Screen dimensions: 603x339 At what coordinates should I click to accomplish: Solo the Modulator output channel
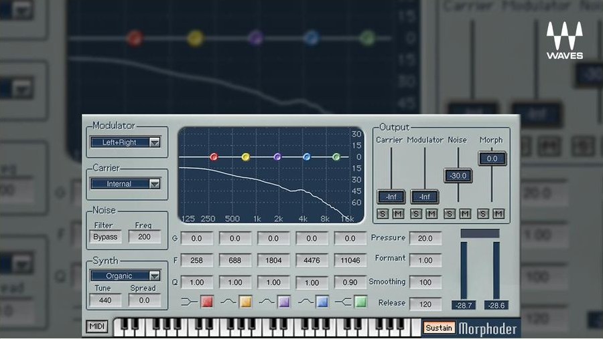click(x=415, y=214)
